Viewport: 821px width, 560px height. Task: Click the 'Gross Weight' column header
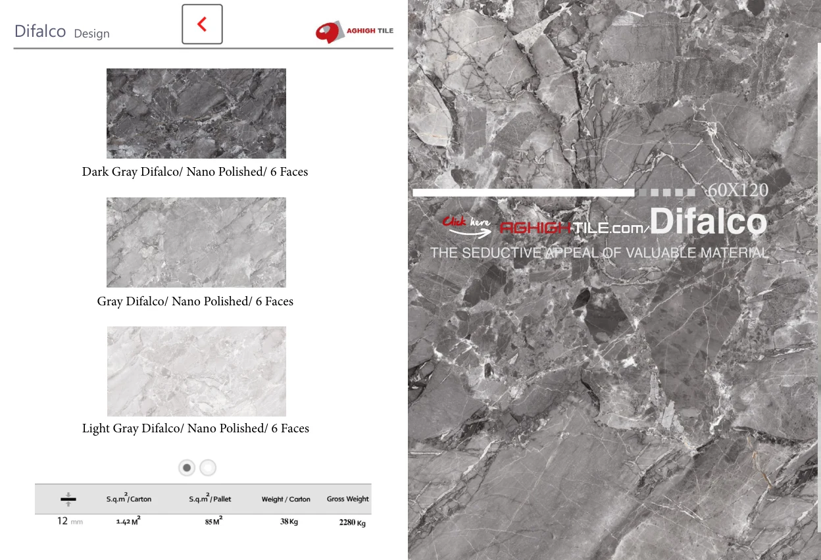point(348,499)
